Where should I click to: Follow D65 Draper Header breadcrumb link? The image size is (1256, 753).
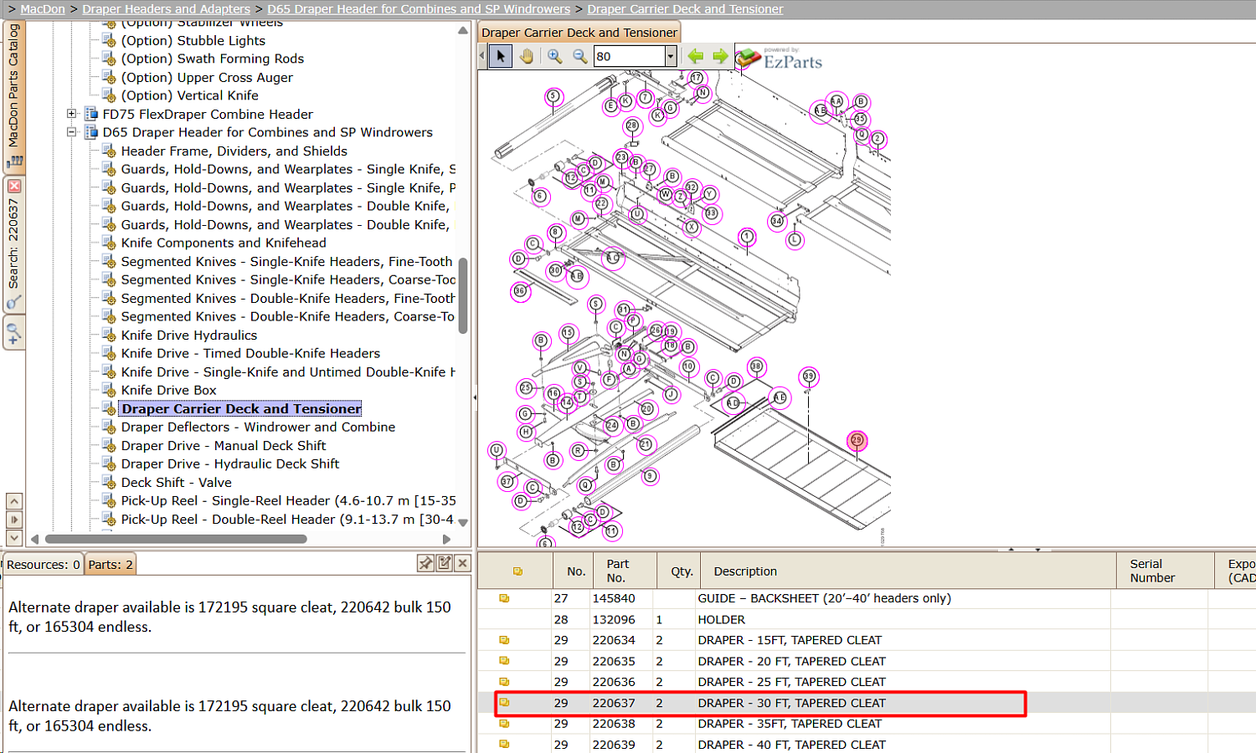point(419,9)
